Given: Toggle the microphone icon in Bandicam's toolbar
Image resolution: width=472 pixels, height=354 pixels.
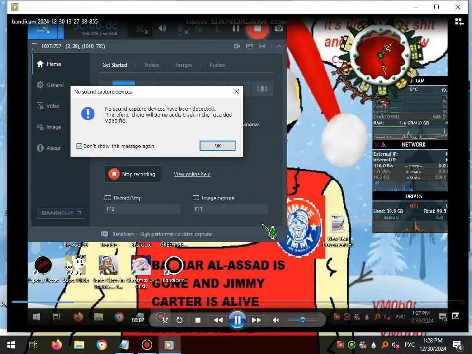Looking at the screenshot, I should point(182,30).
